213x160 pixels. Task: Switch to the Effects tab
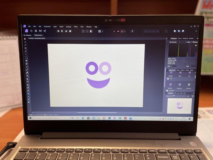[183, 70]
